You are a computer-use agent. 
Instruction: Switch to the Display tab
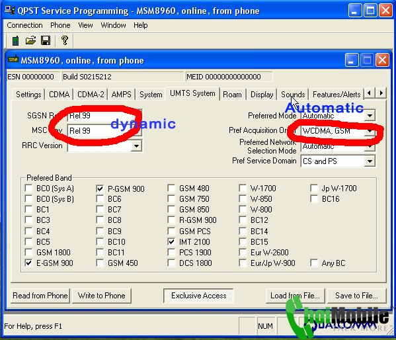(x=262, y=95)
